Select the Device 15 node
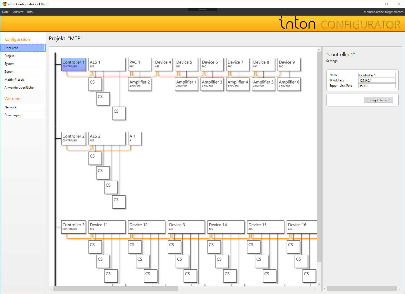The image size is (405, 294). pyautogui.click(x=265, y=227)
